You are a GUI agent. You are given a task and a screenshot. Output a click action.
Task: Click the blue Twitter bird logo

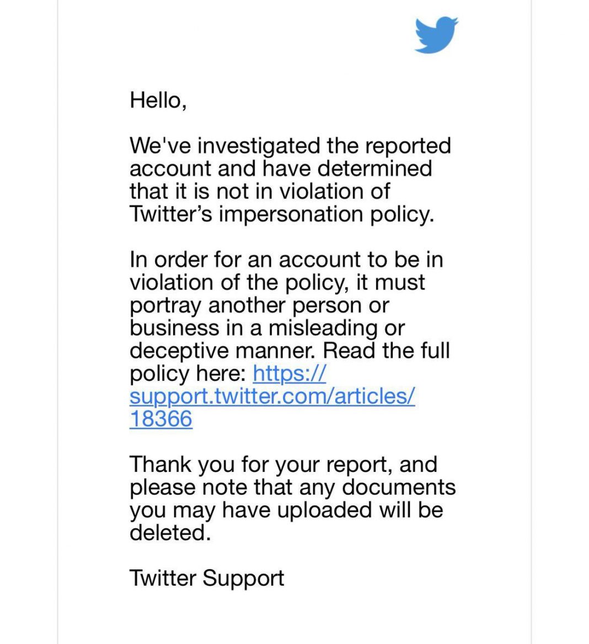point(436,35)
